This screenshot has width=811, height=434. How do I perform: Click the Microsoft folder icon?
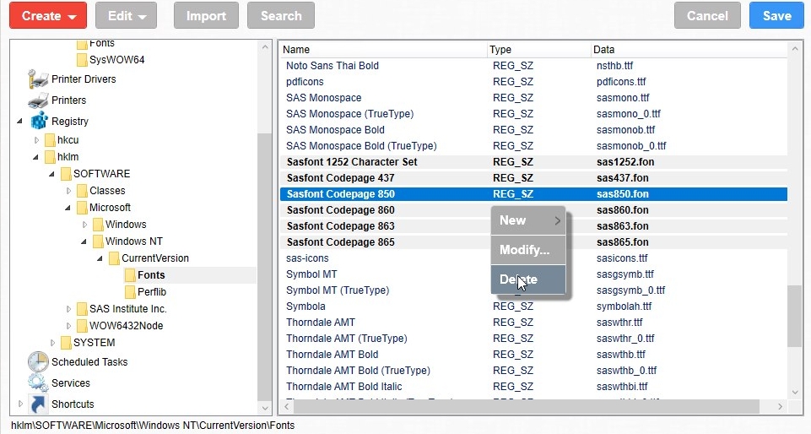click(x=82, y=208)
